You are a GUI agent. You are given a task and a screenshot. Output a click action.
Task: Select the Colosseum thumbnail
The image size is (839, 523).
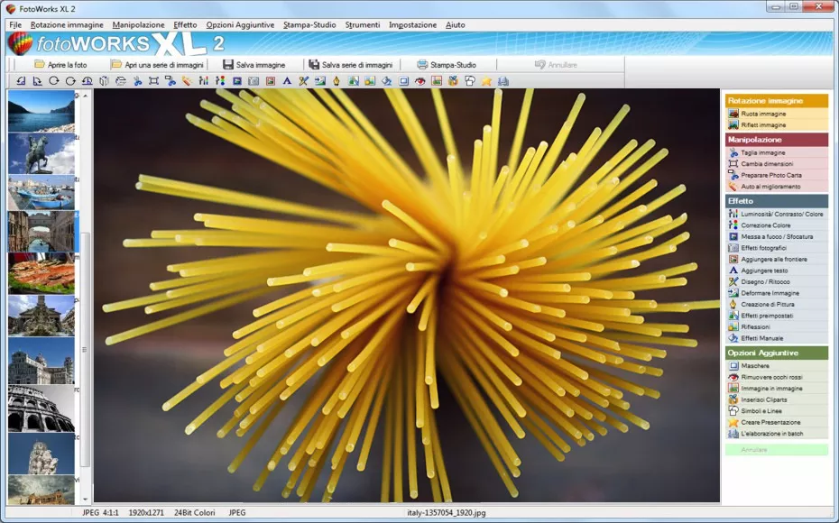tap(41, 408)
